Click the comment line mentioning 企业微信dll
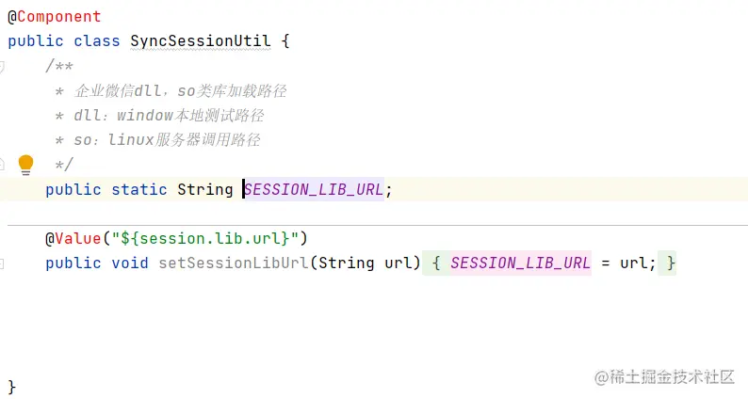The width and height of the screenshot is (748, 399). (179, 91)
